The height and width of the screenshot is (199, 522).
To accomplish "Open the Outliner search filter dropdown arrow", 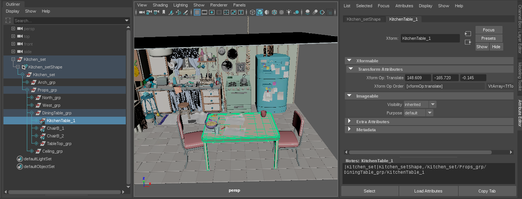I will pos(127,20).
